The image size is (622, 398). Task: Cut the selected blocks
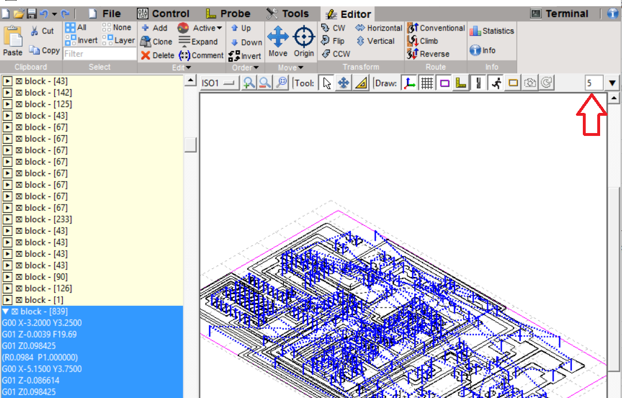42,31
